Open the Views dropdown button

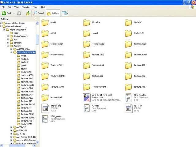tap(65, 13)
